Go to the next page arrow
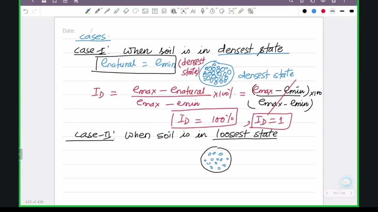 [351, 193]
